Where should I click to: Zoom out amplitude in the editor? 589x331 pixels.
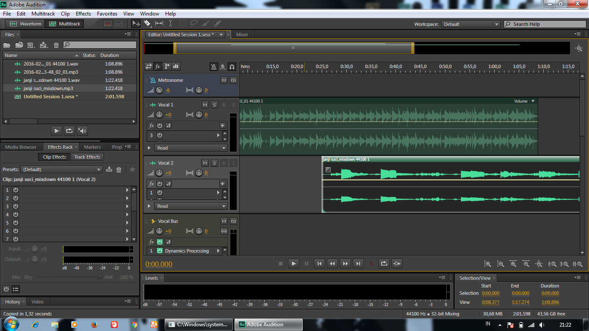point(501,264)
